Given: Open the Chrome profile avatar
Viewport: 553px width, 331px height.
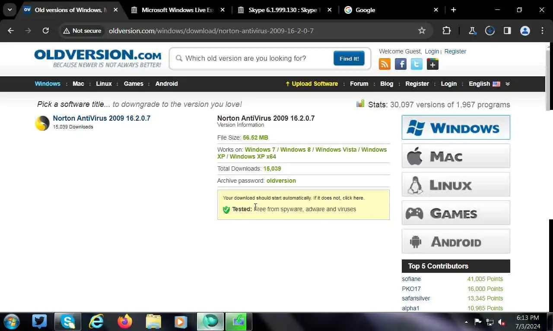Looking at the screenshot, I should click(x=525, y=31).
